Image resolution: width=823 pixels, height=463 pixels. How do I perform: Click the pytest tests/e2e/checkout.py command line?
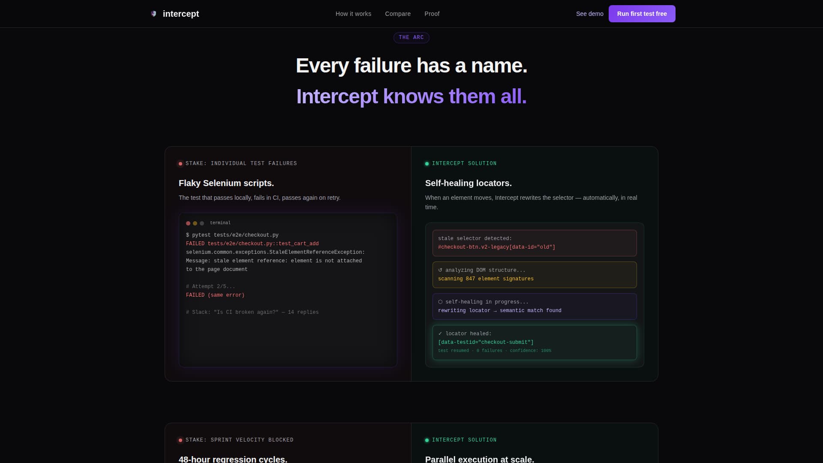232,235
